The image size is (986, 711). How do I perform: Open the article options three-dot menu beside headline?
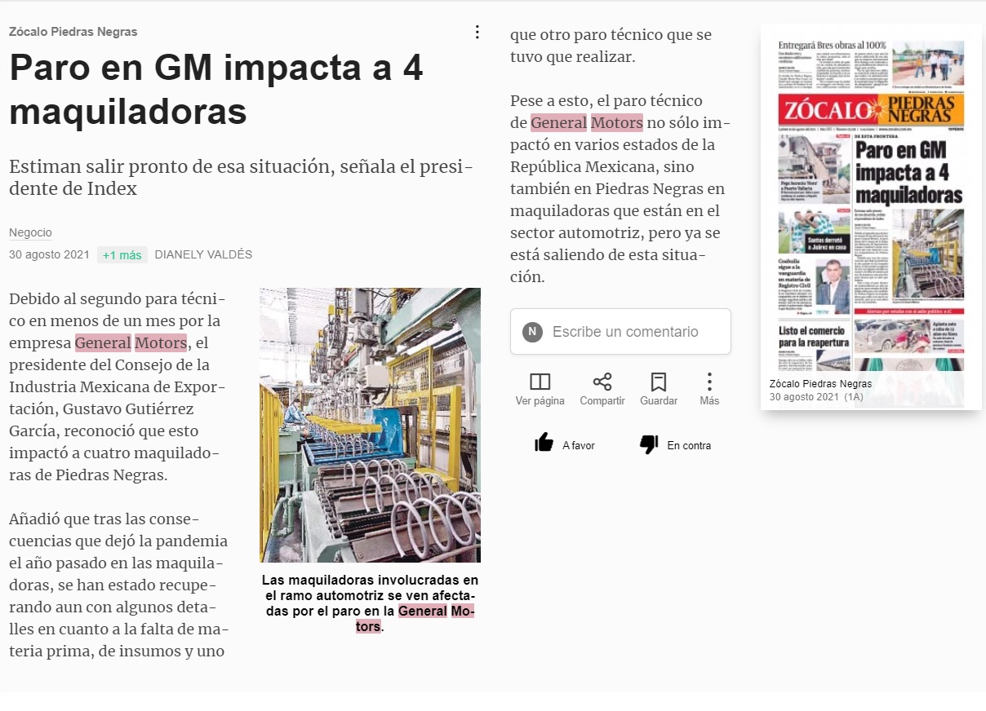click(477, 32)
